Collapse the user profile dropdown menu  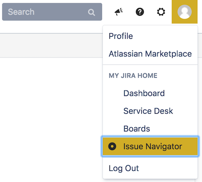(x=185, y=12)
